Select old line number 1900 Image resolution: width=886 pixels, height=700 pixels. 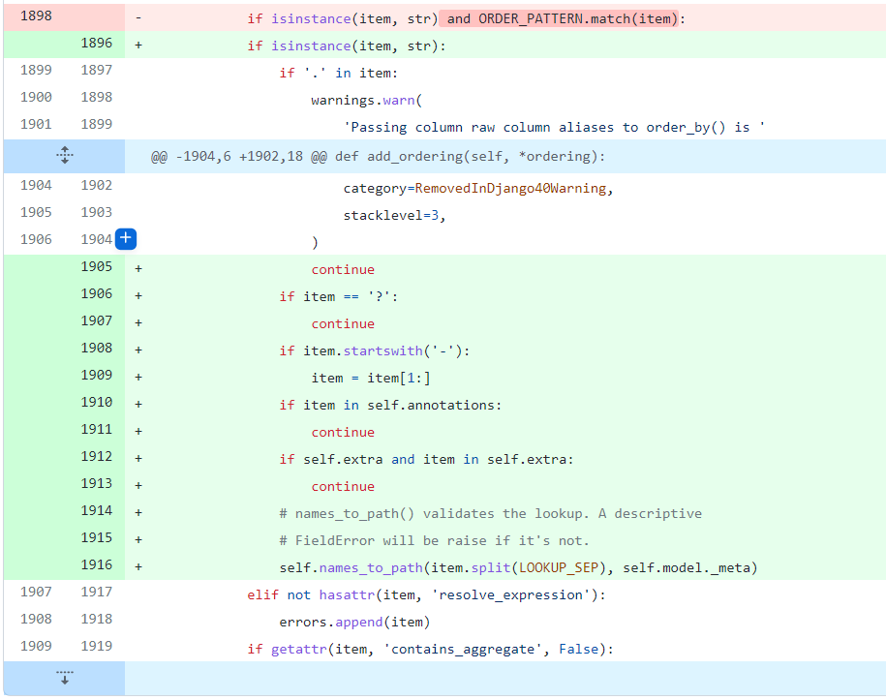(x=36, y=97)
